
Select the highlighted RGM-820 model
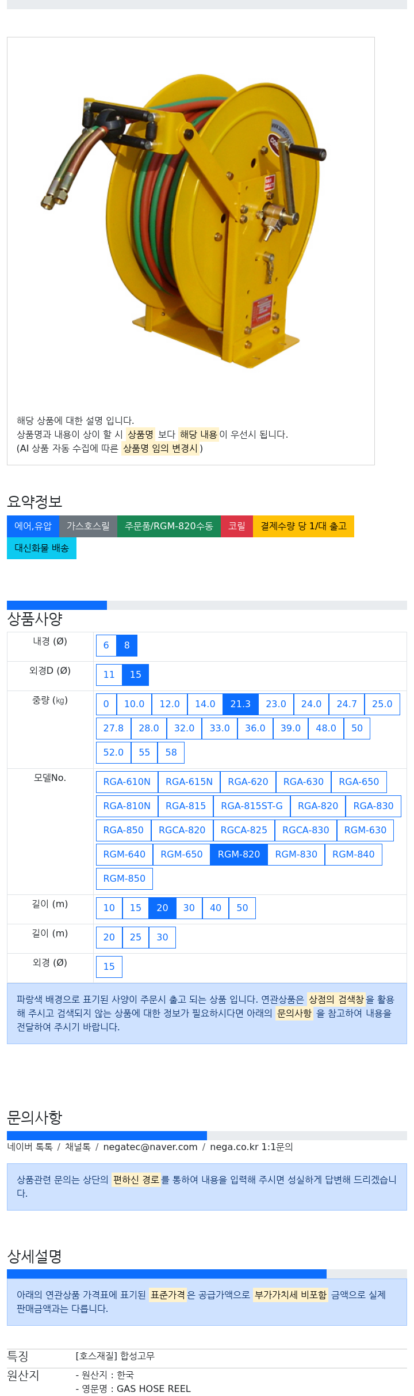point(239,854)
